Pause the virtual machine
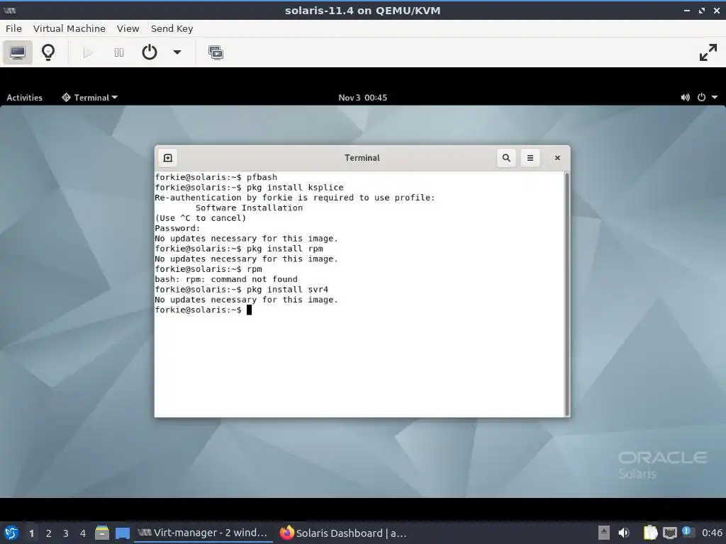Image resolution: width=726 pixels, height=544 pixels. (119, 52)
